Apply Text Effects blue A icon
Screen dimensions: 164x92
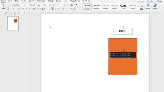click(34, 9)
